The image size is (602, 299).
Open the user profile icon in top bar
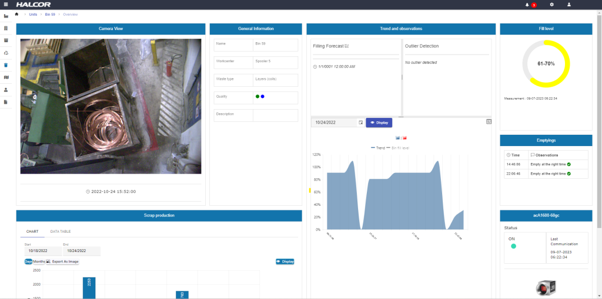[x=569, y=5]
